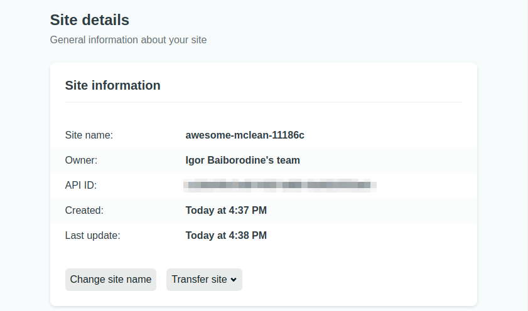Click the word Transfer in the button

click(x=185, y=280)
